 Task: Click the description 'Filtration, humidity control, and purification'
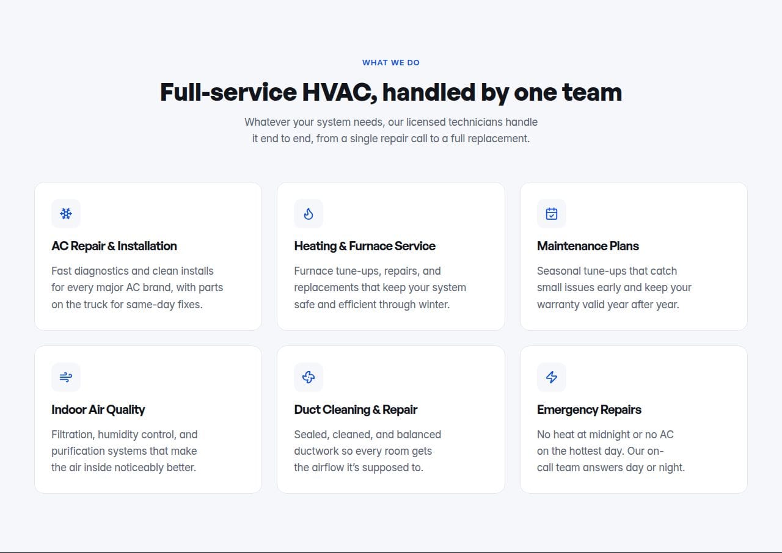[x=125, y=451]
